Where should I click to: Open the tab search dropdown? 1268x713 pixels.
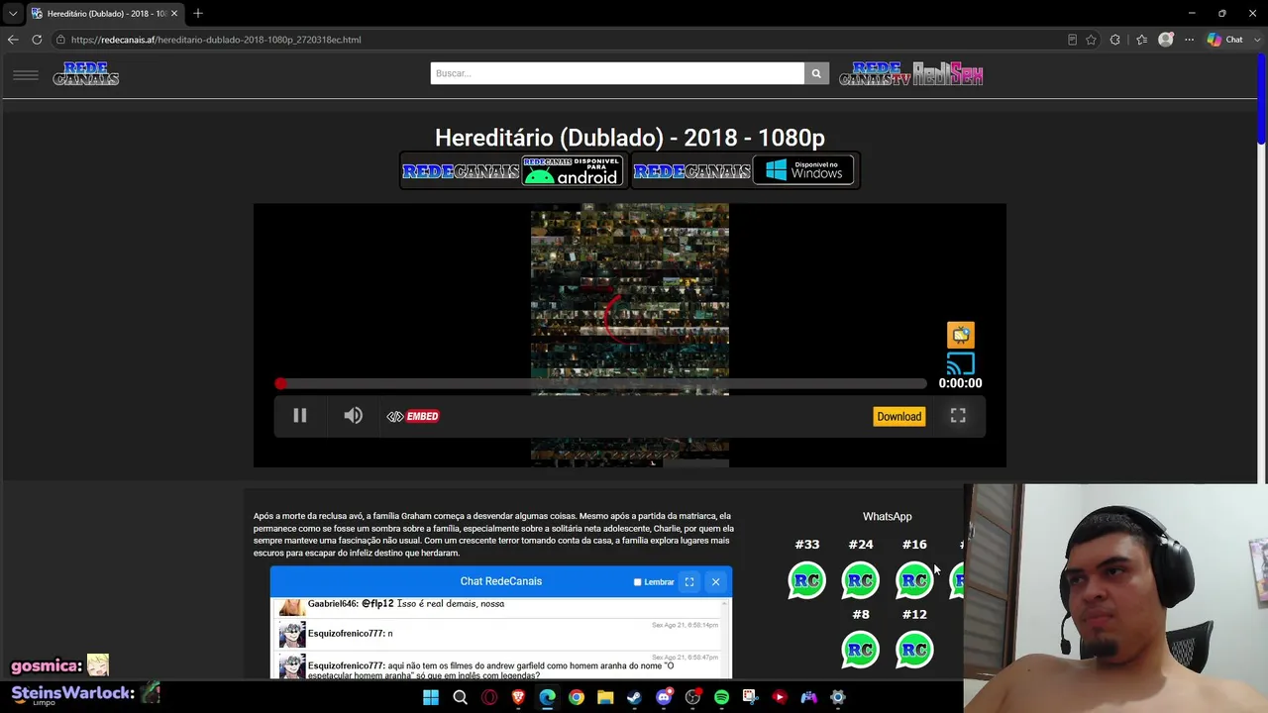13,13
